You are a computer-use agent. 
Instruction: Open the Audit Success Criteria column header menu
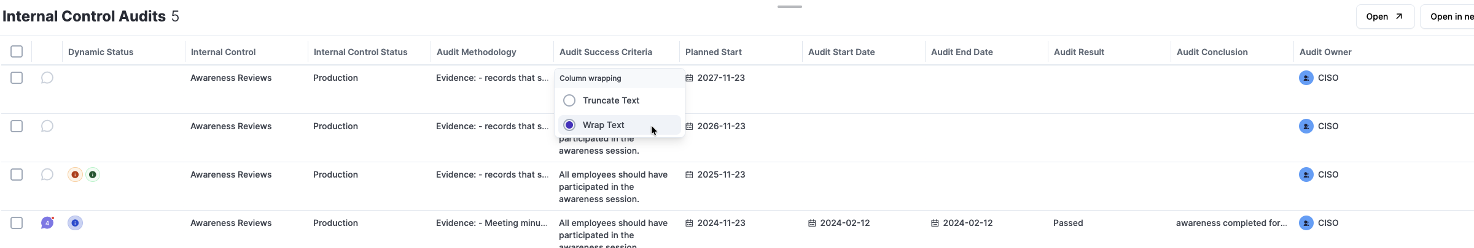(x=606, y=52)
